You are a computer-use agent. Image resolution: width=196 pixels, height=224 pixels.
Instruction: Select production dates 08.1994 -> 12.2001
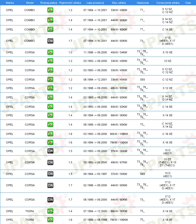(95, 80)
